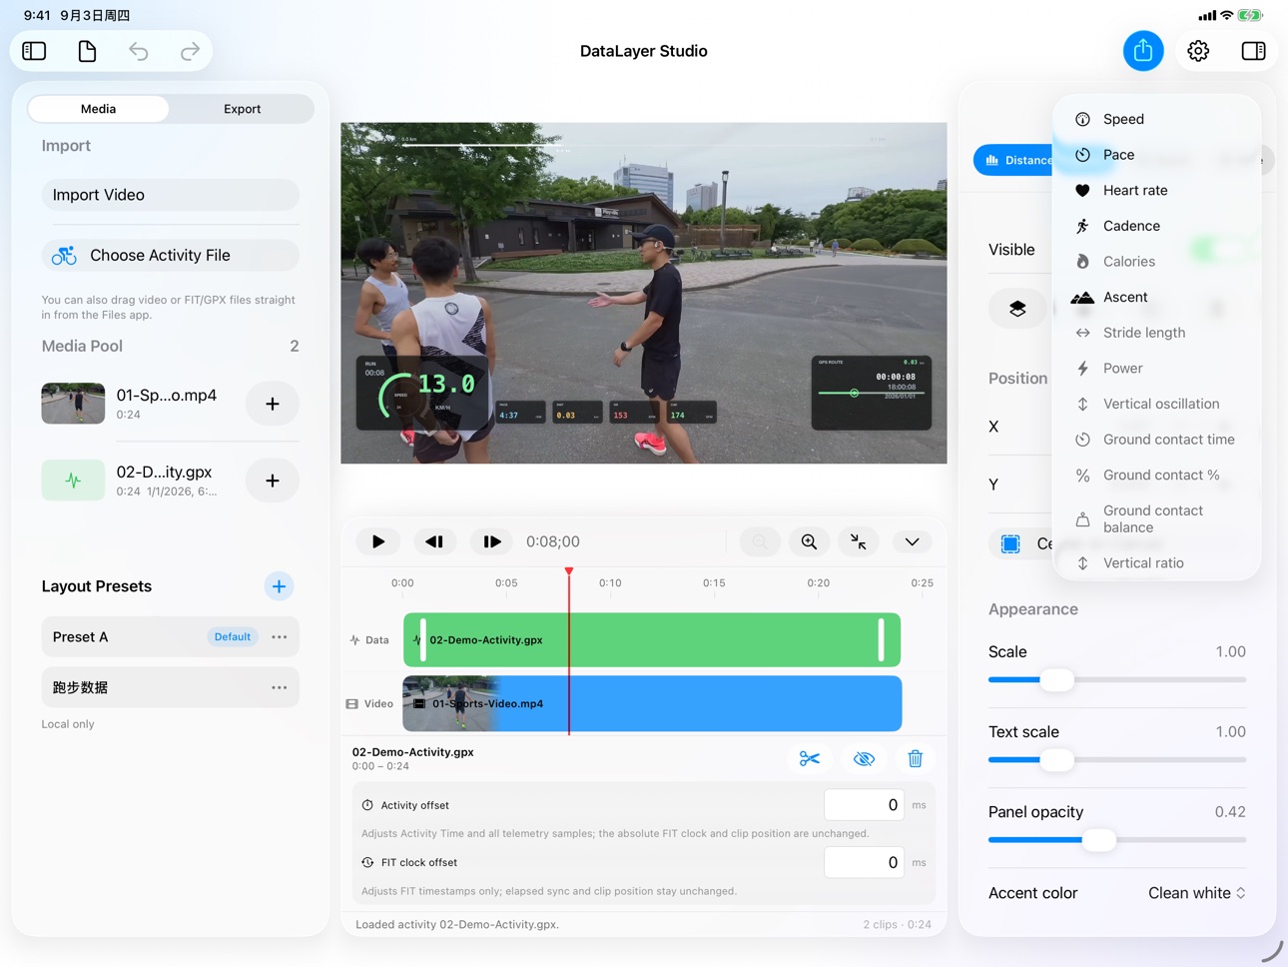Click Import Video button
This screenshot has height=967, width=1288.
pos(171,195)
